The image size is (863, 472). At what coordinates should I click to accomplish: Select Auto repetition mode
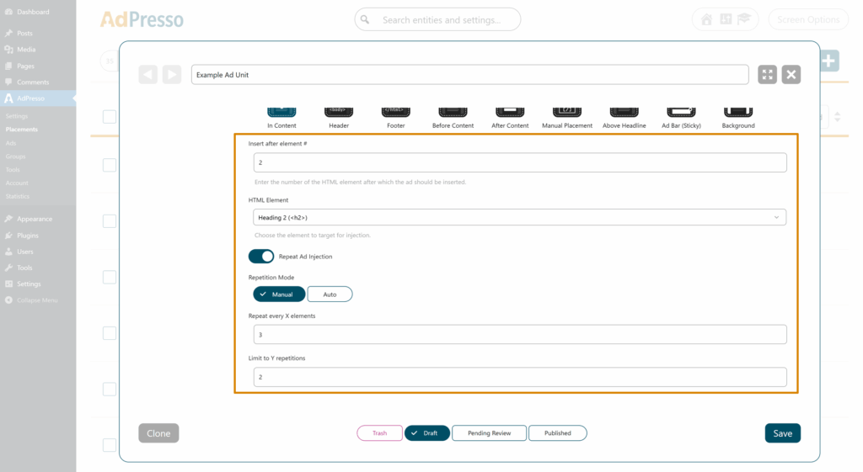click(330, 294)
